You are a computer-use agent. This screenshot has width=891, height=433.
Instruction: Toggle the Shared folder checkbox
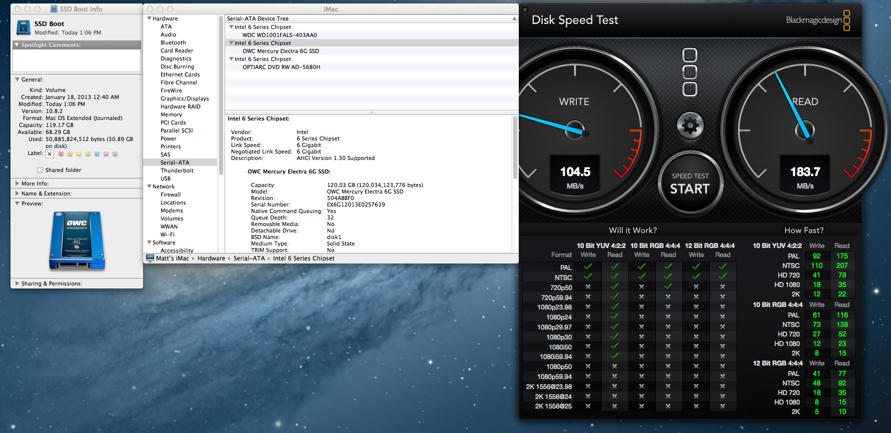[x=40, y=170]
